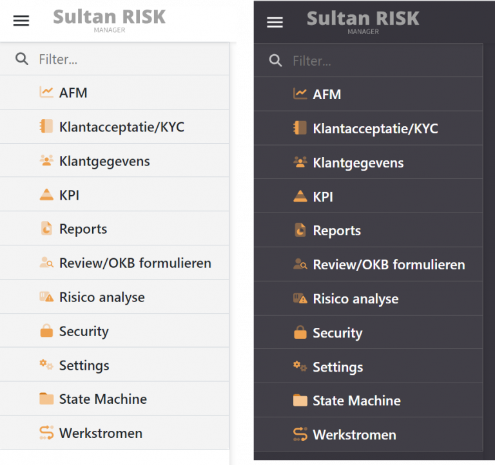Click the Klantacceptatie/KYC notebook icon in the dark sidebar
Image resolution: width=495 pixels, height=465 pixels.
(x=300, y=128)
